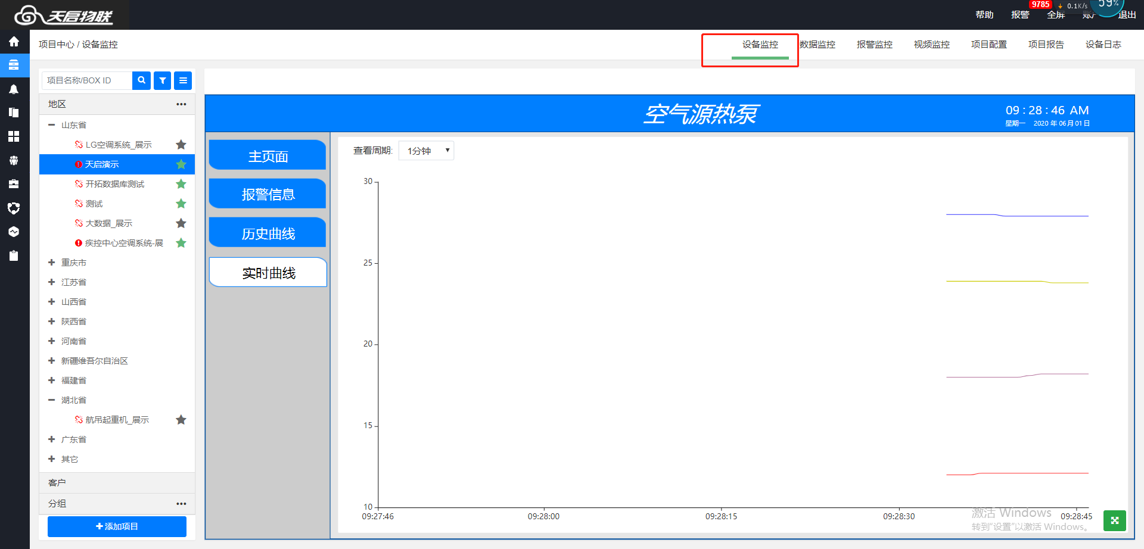Click the 实时曲线 button
Viewport: 1144px width, 549px height.
(x=268, y=272)
